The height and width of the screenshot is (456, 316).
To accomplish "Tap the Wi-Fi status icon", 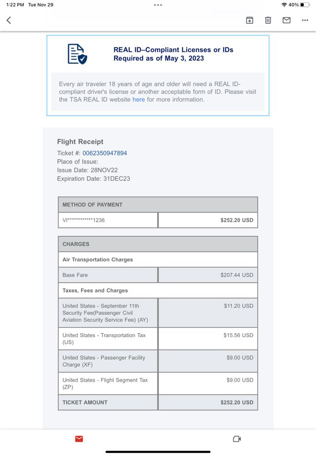I will tap(284, 5).
